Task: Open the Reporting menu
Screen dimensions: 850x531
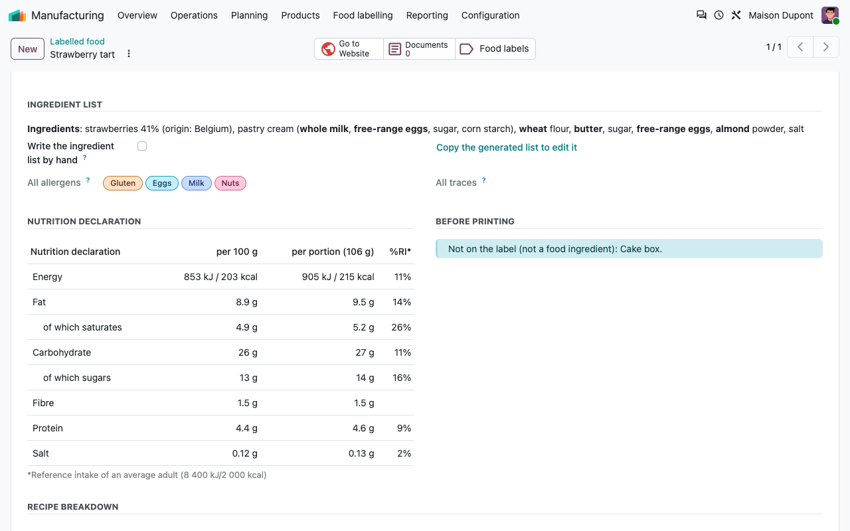Action: [x=427, y=15]
